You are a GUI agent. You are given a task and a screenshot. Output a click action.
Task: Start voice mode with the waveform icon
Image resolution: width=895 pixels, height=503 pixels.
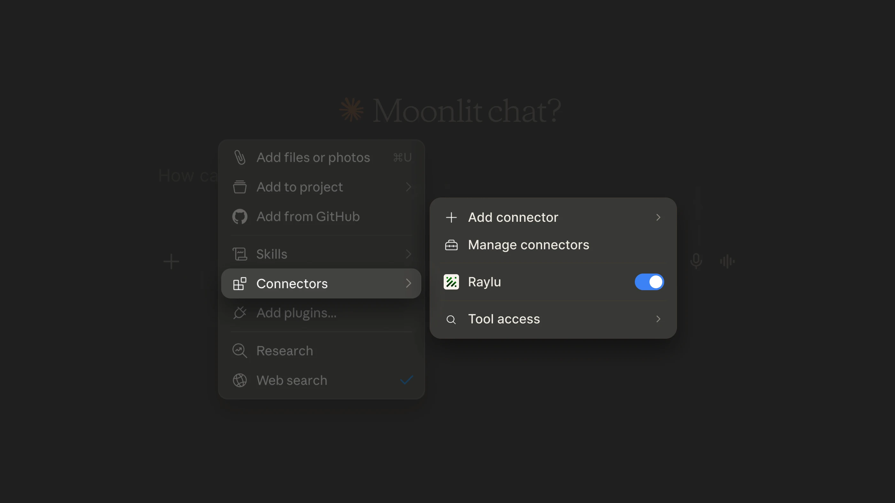[x=727, y=261]
